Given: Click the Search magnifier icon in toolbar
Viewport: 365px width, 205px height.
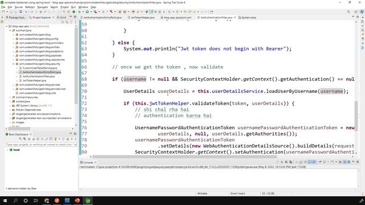Looking at the screenshot, I should 348,11.
